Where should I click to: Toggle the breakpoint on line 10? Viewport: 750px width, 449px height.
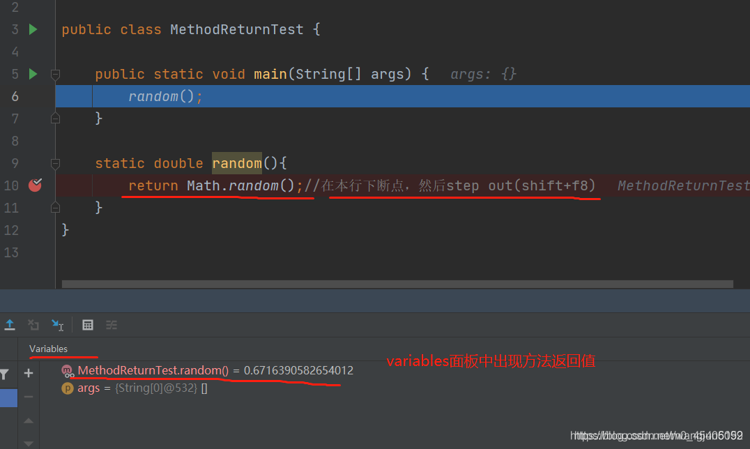click(x=36, y=185)
